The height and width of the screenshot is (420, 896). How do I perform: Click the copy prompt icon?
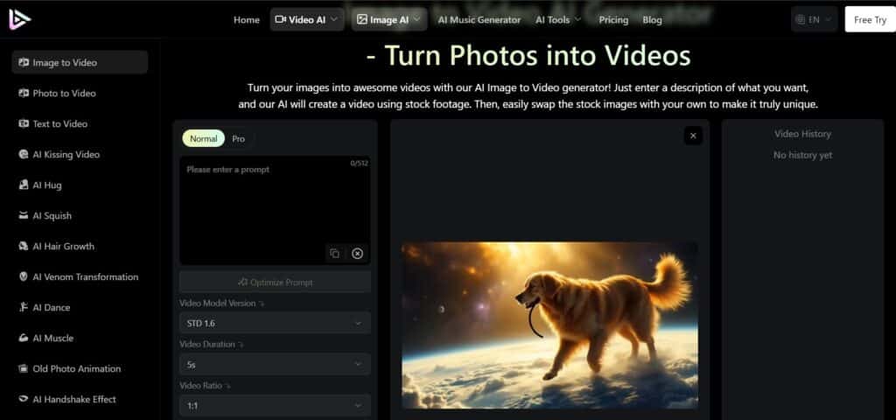(x=334, y=254)
